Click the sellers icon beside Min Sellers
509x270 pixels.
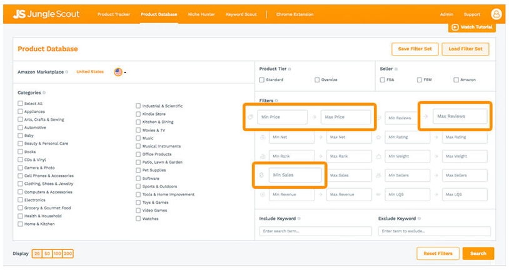pos(378,176)
